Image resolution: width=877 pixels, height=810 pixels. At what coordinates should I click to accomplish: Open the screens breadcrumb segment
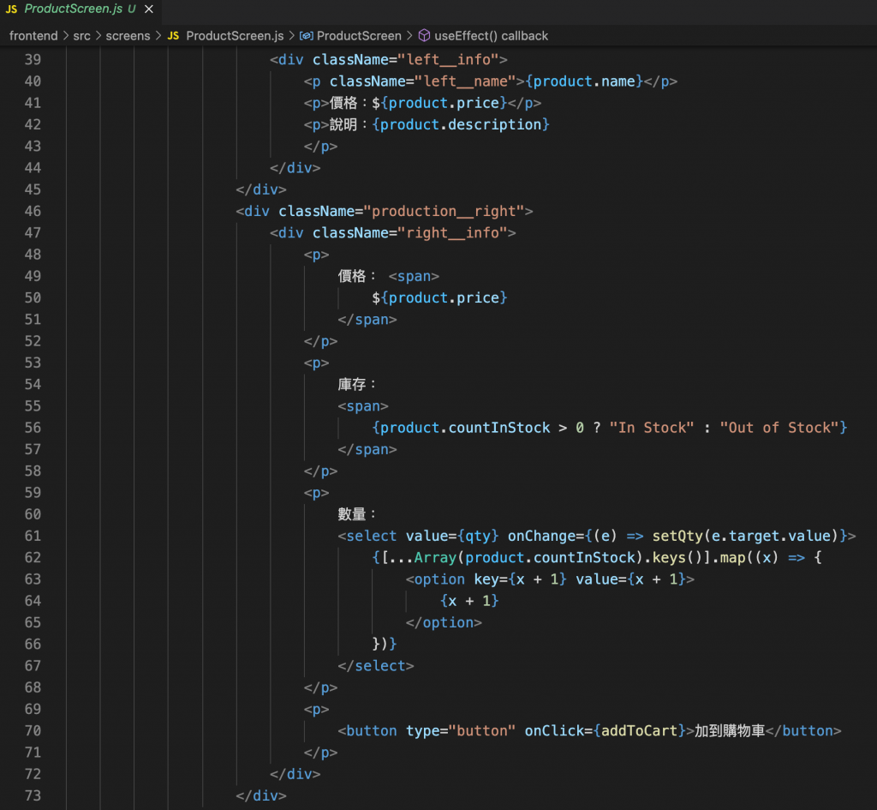(x=128, y=36)
